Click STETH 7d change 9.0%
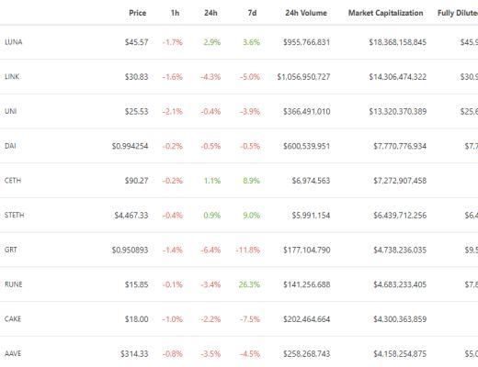 coord(251,216)
